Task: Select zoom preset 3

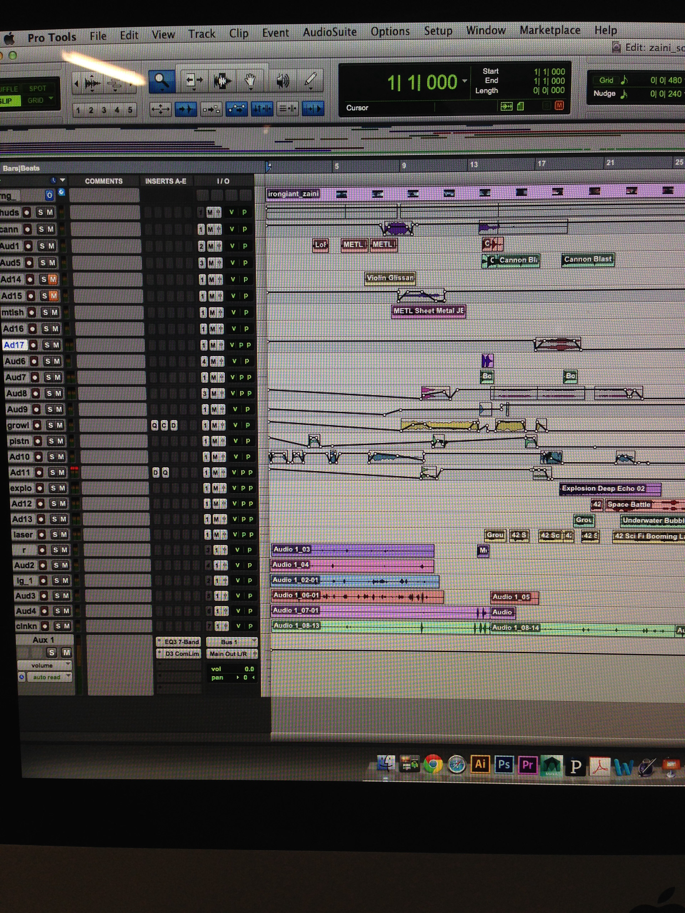Action: (x=104, y=110)
